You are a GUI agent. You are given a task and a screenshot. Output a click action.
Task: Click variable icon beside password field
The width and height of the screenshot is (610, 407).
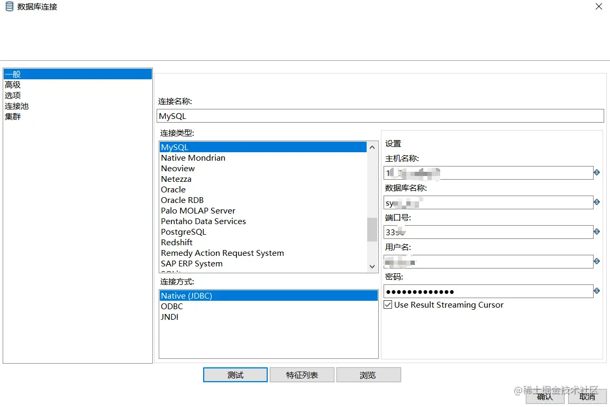pyautogui.click(x=597, y=291)
